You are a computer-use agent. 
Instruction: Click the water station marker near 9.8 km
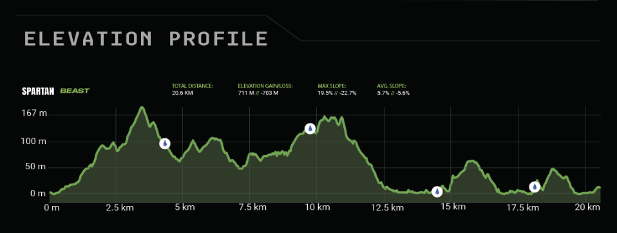(310, 129)
